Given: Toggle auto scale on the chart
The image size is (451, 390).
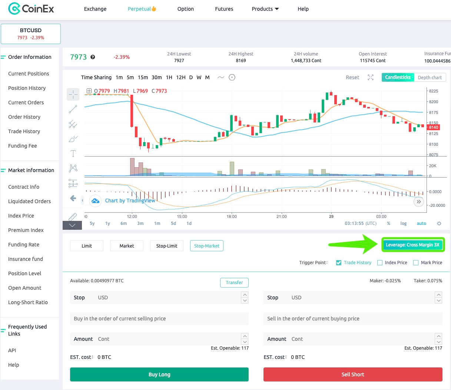Looking at the screenshot, I should pyautogui.click(x=421, y=223).
